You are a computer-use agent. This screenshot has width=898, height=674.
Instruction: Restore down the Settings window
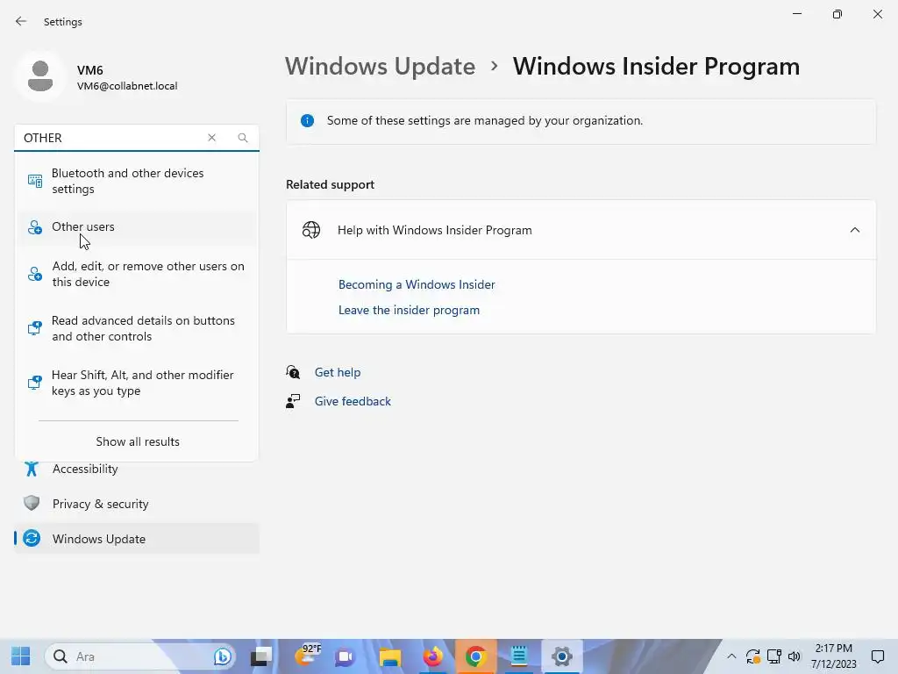837,14
